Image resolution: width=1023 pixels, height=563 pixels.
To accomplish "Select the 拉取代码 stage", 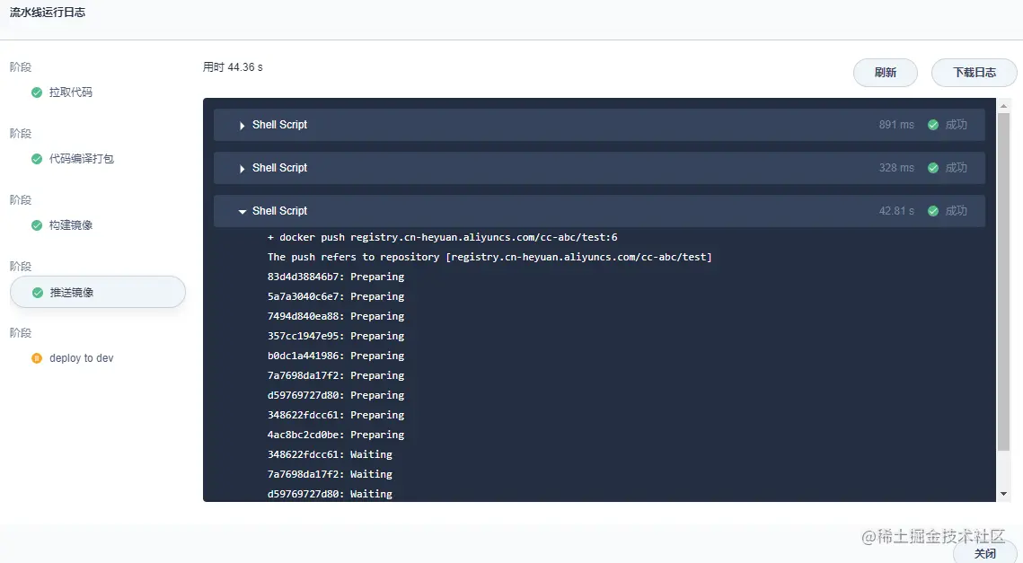I will [70, 92].
